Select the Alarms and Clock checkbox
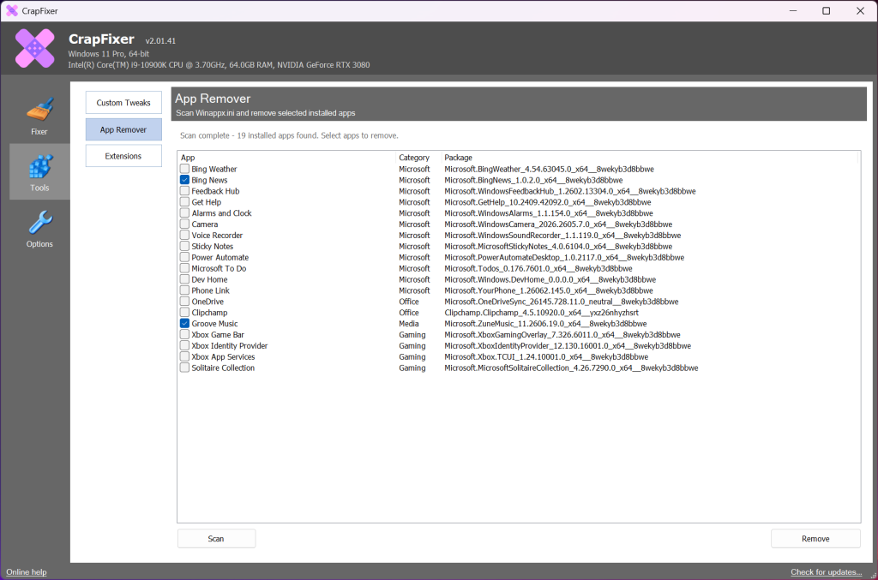This screenshot has height=580, width=878. coord(184,213)
